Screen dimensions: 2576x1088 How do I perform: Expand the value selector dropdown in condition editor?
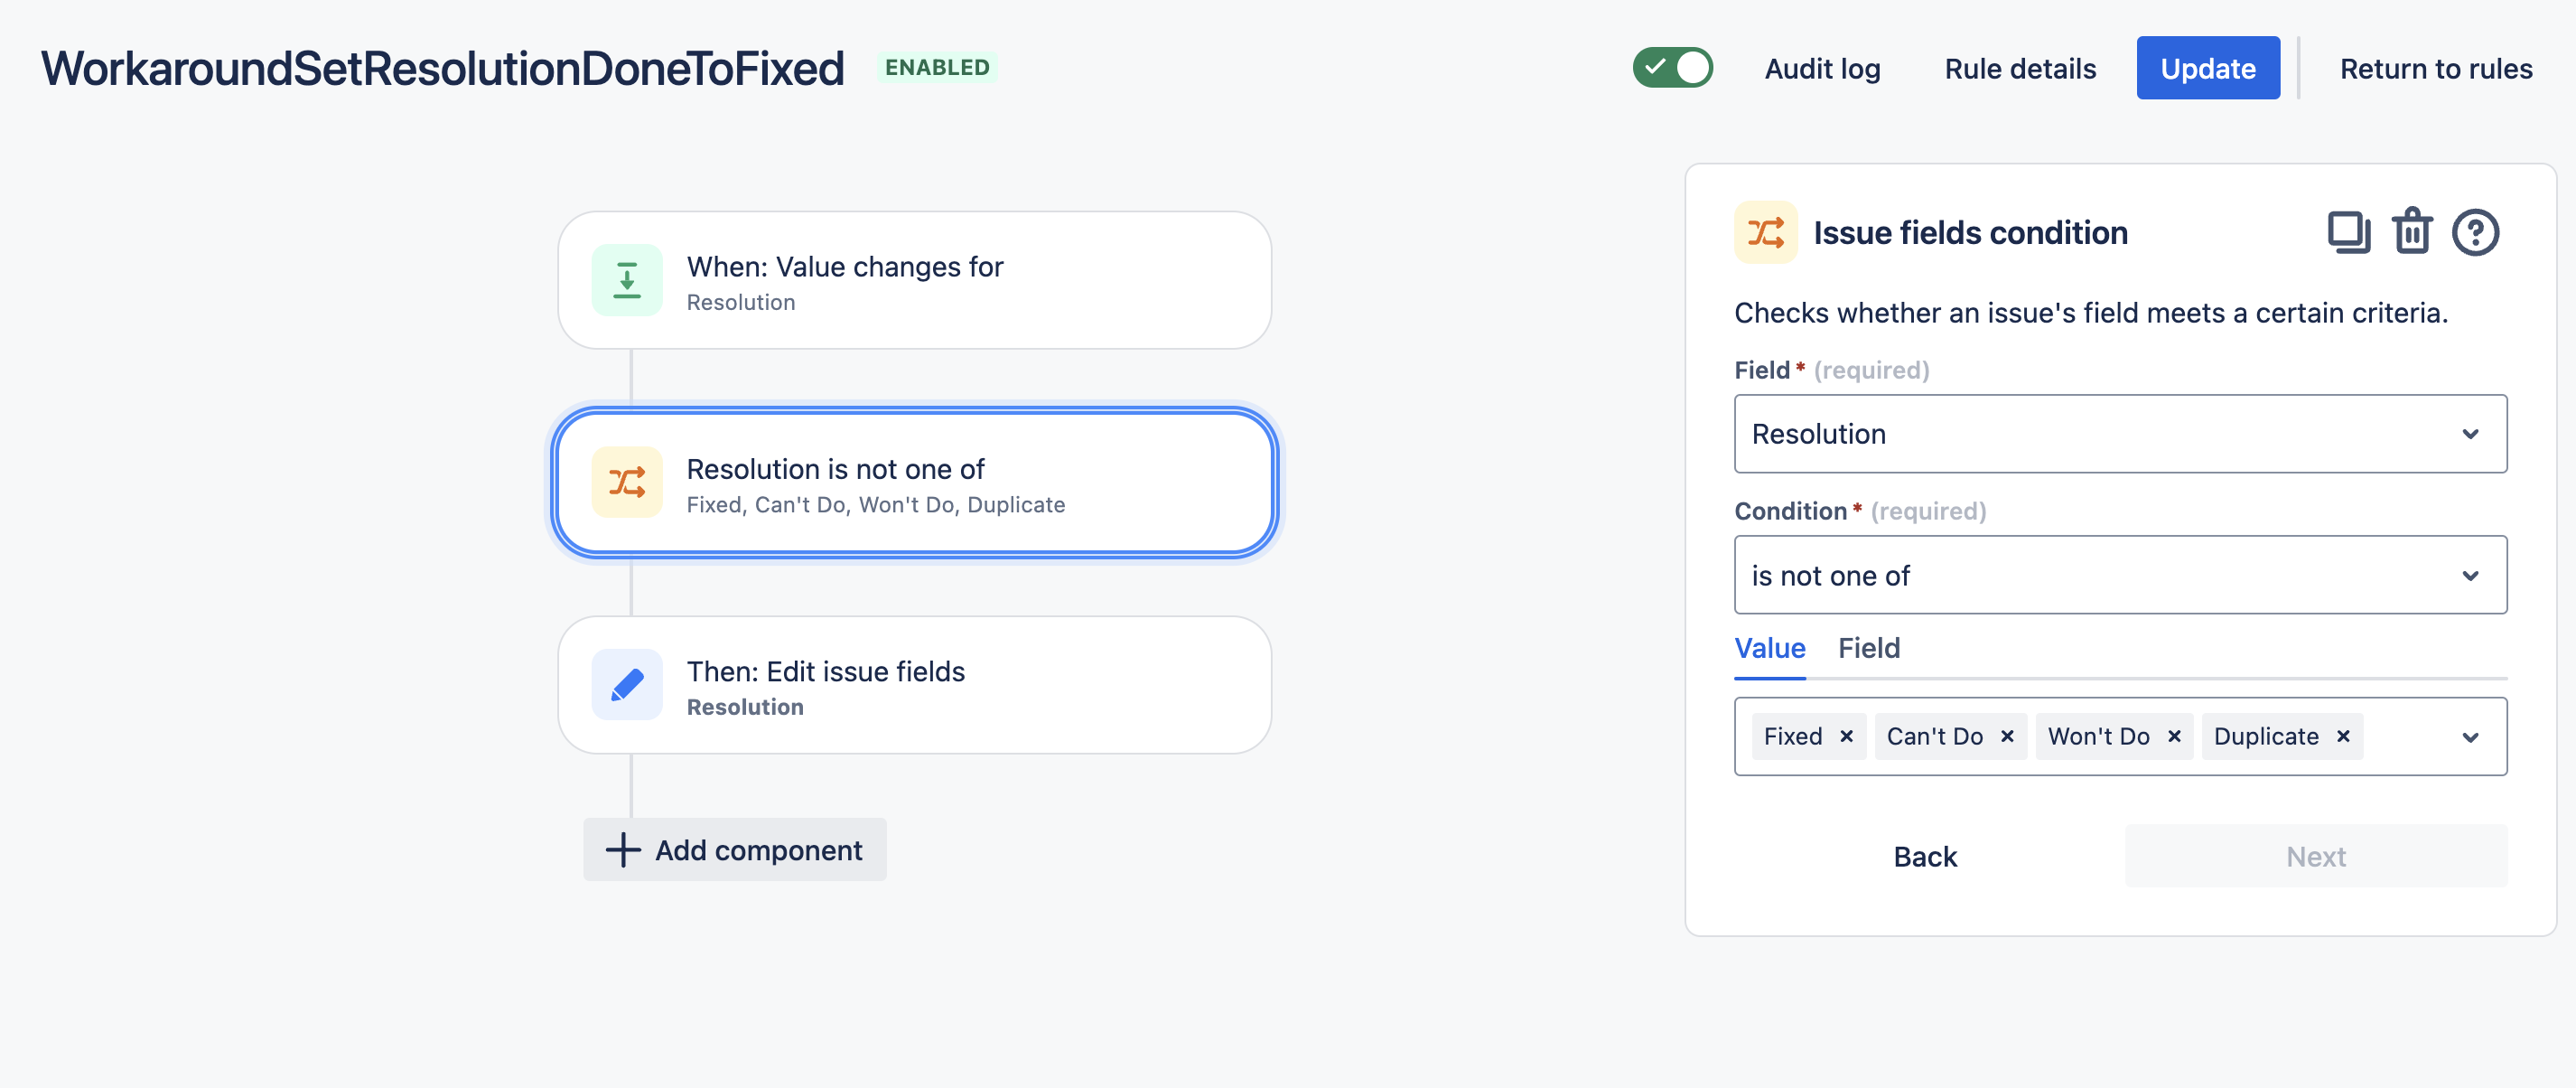tap(2472, 736)
